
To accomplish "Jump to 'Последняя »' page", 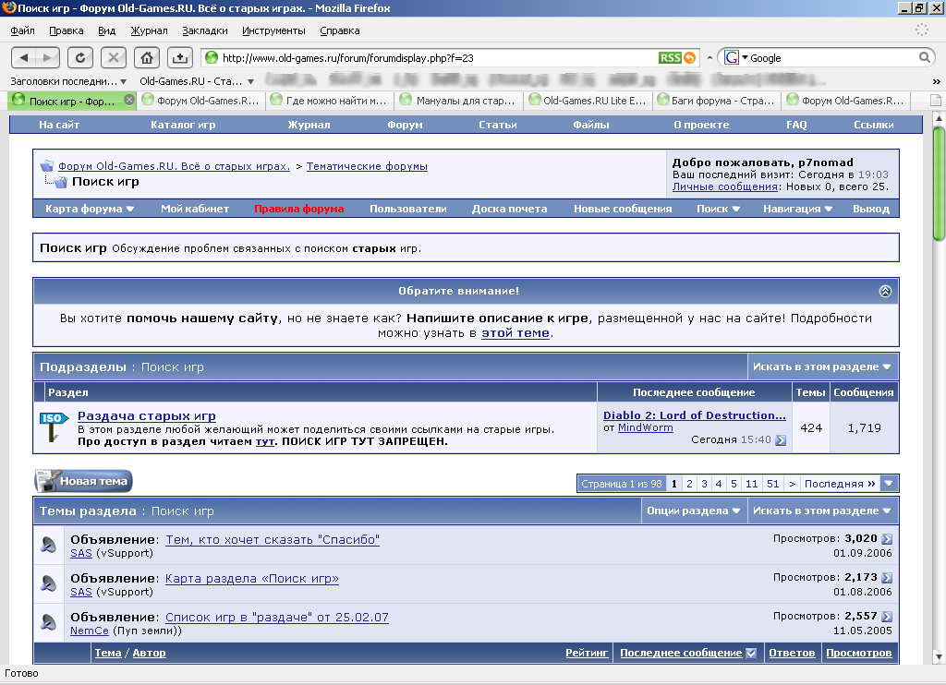I will [840, 484].
